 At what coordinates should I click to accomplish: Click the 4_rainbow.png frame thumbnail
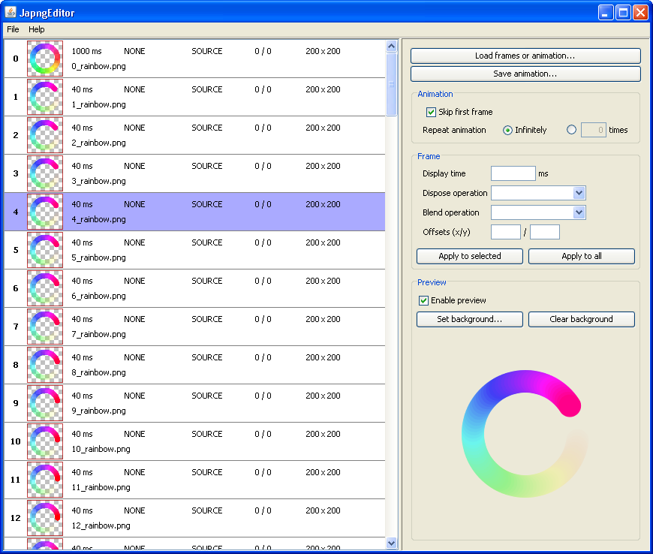coord(45,212)
